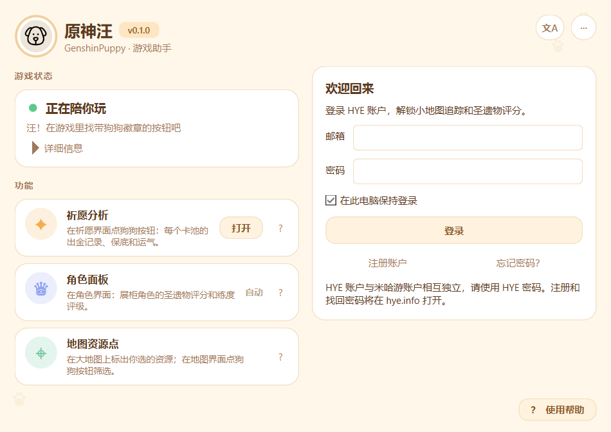Click the v0.1.0 version badge
This screenshot has width=611, height=432.
pos(139,30)
